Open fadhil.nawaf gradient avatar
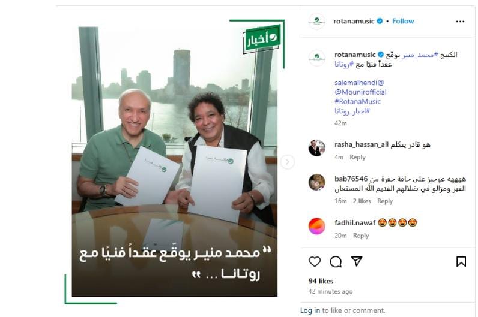478x317 pixels. pos(316,226)
